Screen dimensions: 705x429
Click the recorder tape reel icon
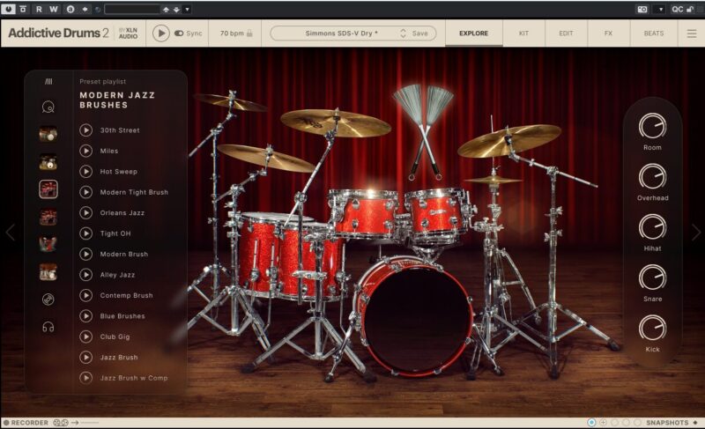61,423
